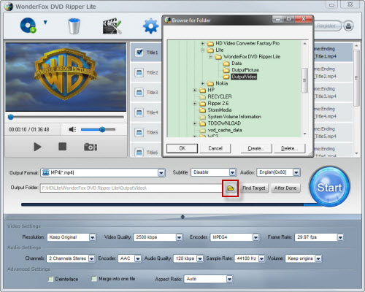365x292 pixels.
Task: Expand the Ripper 2.6 folder
Action: pyautogui.click(x=194, y=104)
